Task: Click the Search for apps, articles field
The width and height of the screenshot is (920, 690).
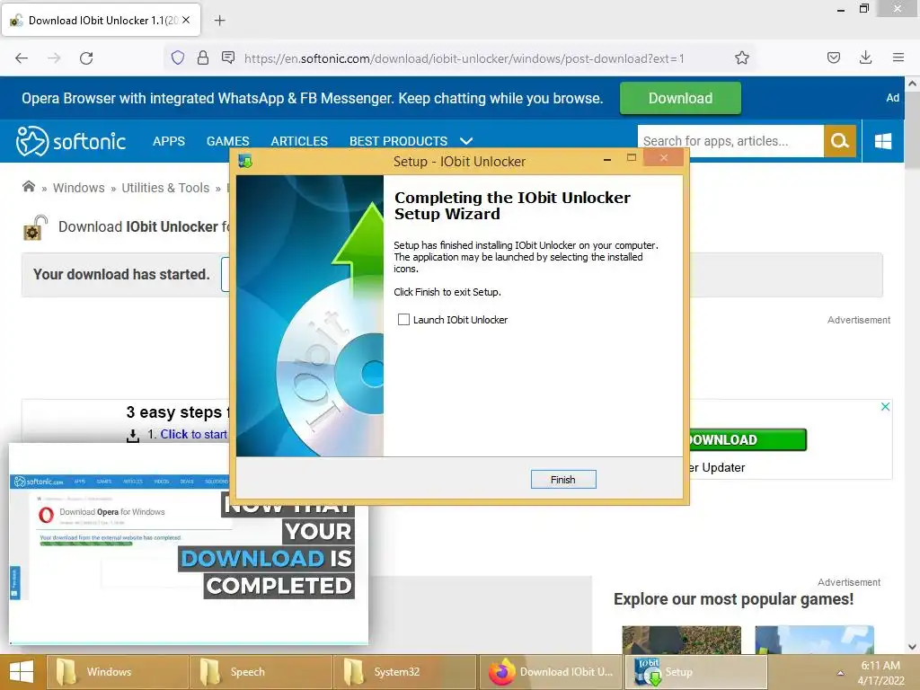Action: (x=730, y=141)
